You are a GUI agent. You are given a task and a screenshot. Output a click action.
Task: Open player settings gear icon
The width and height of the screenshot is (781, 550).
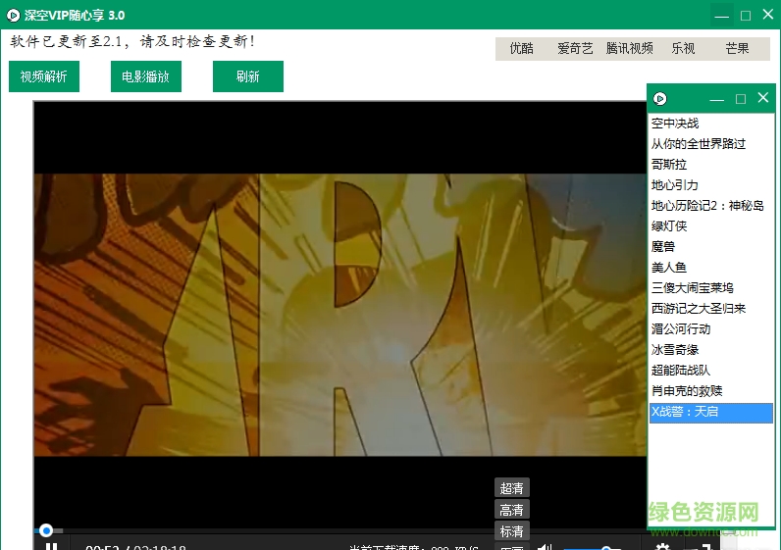click(662, 546)
